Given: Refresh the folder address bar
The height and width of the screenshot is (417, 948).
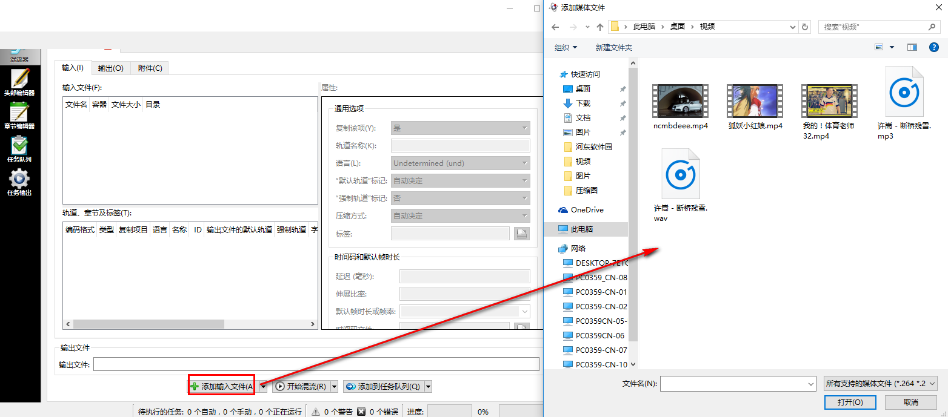Looking at the screenshot, I should (805, 27).
